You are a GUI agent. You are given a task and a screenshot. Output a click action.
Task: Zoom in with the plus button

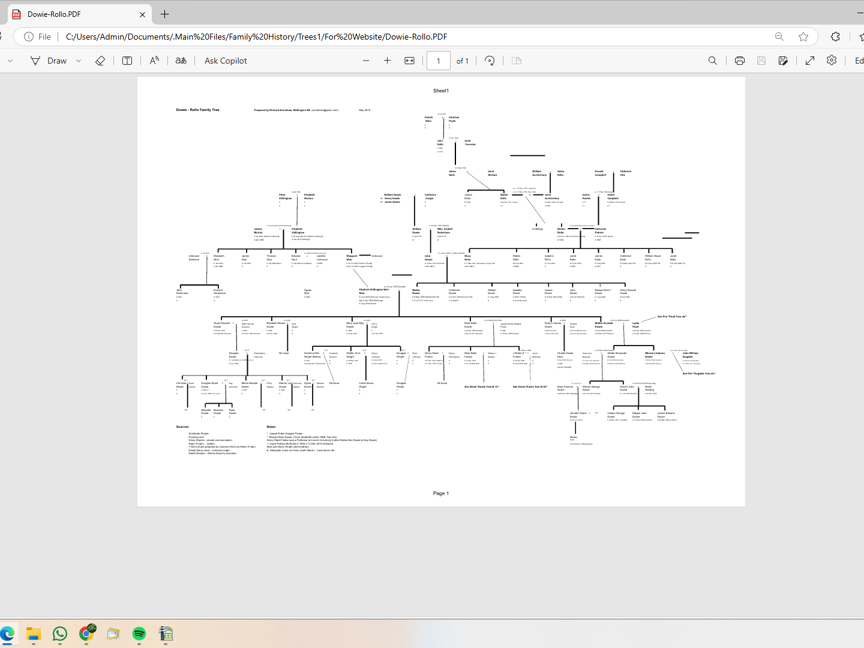(x=387, y=61)
